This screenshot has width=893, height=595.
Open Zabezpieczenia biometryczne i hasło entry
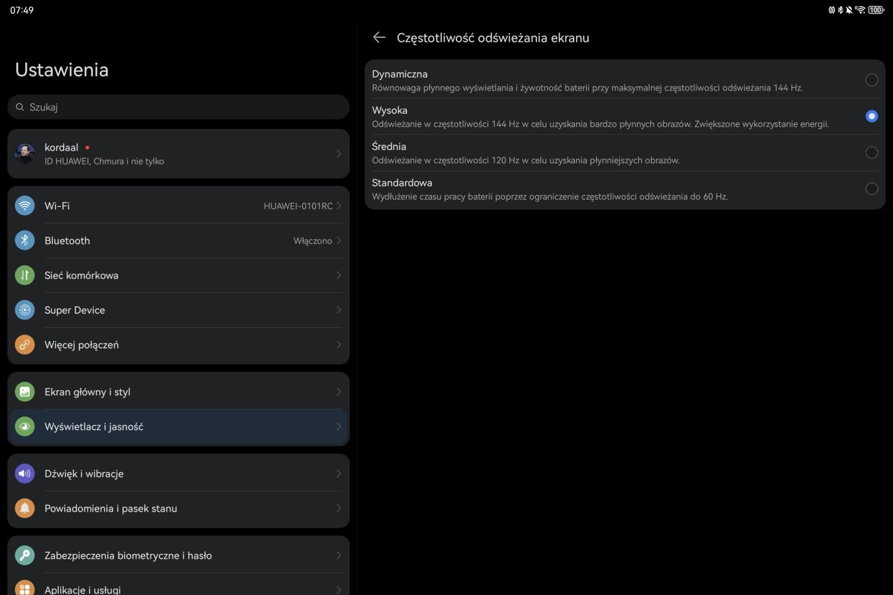(x=179, y=555)
